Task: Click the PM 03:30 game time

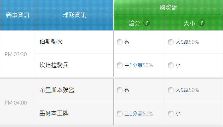Action: click(16, 54)
